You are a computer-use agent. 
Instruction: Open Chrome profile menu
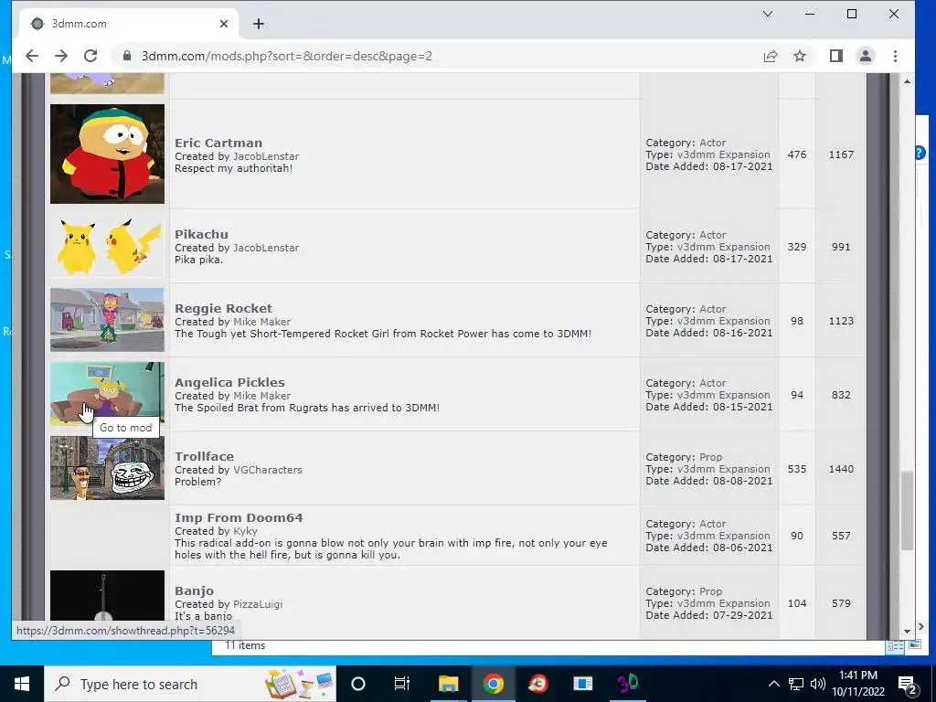pyautogui.click(x=866, y=56)
